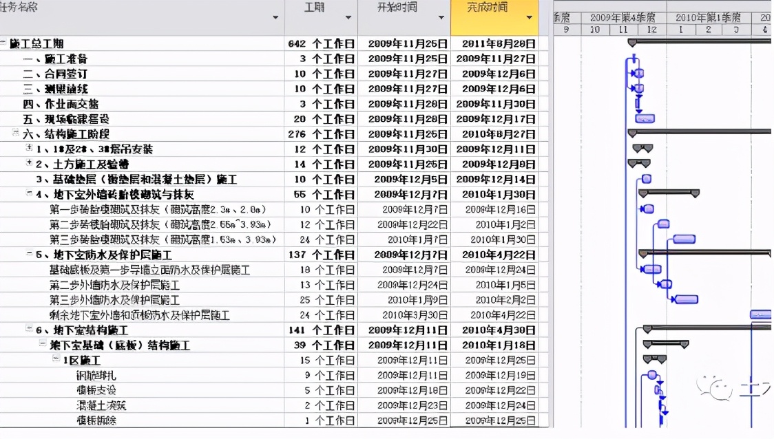Open the filter dropdown on the 任务名称 column
774x439 pixels.
click(x=275, y=17)
